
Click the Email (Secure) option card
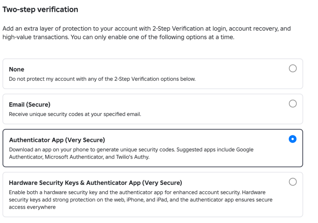[153, 109]
